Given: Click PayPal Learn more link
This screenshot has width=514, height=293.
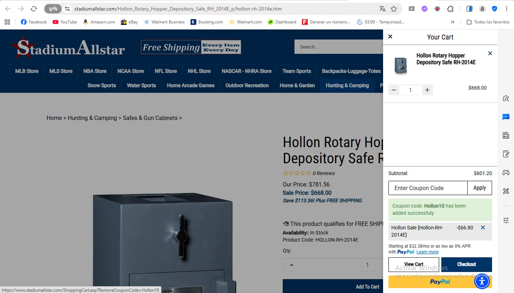Looking at the screenshot, I should [427, 252].
